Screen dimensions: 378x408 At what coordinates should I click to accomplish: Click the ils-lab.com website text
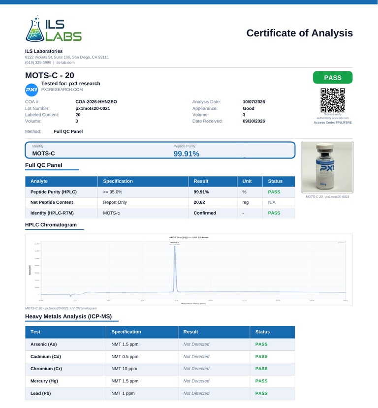click(65, 63)
